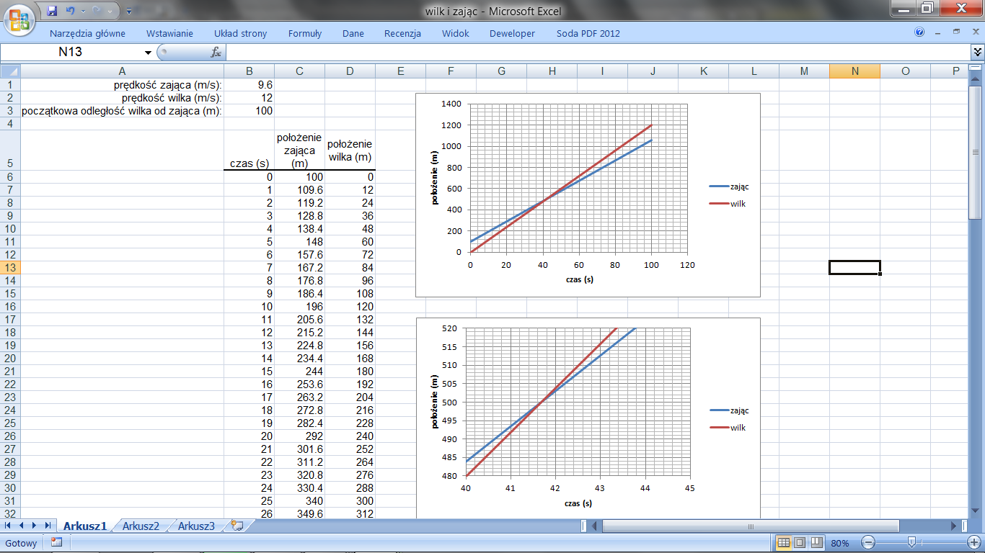Expand the Name Box dropdown arrow
Screen dimensions: 985x553
pos(149,53)
